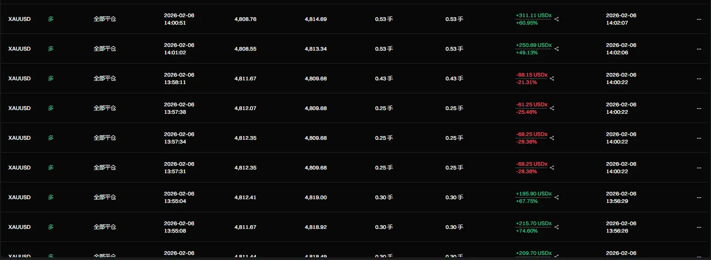Screen dimensions: 711x260
Task: Share the +195.90 USDx trade result
Action: coord(557,197)
